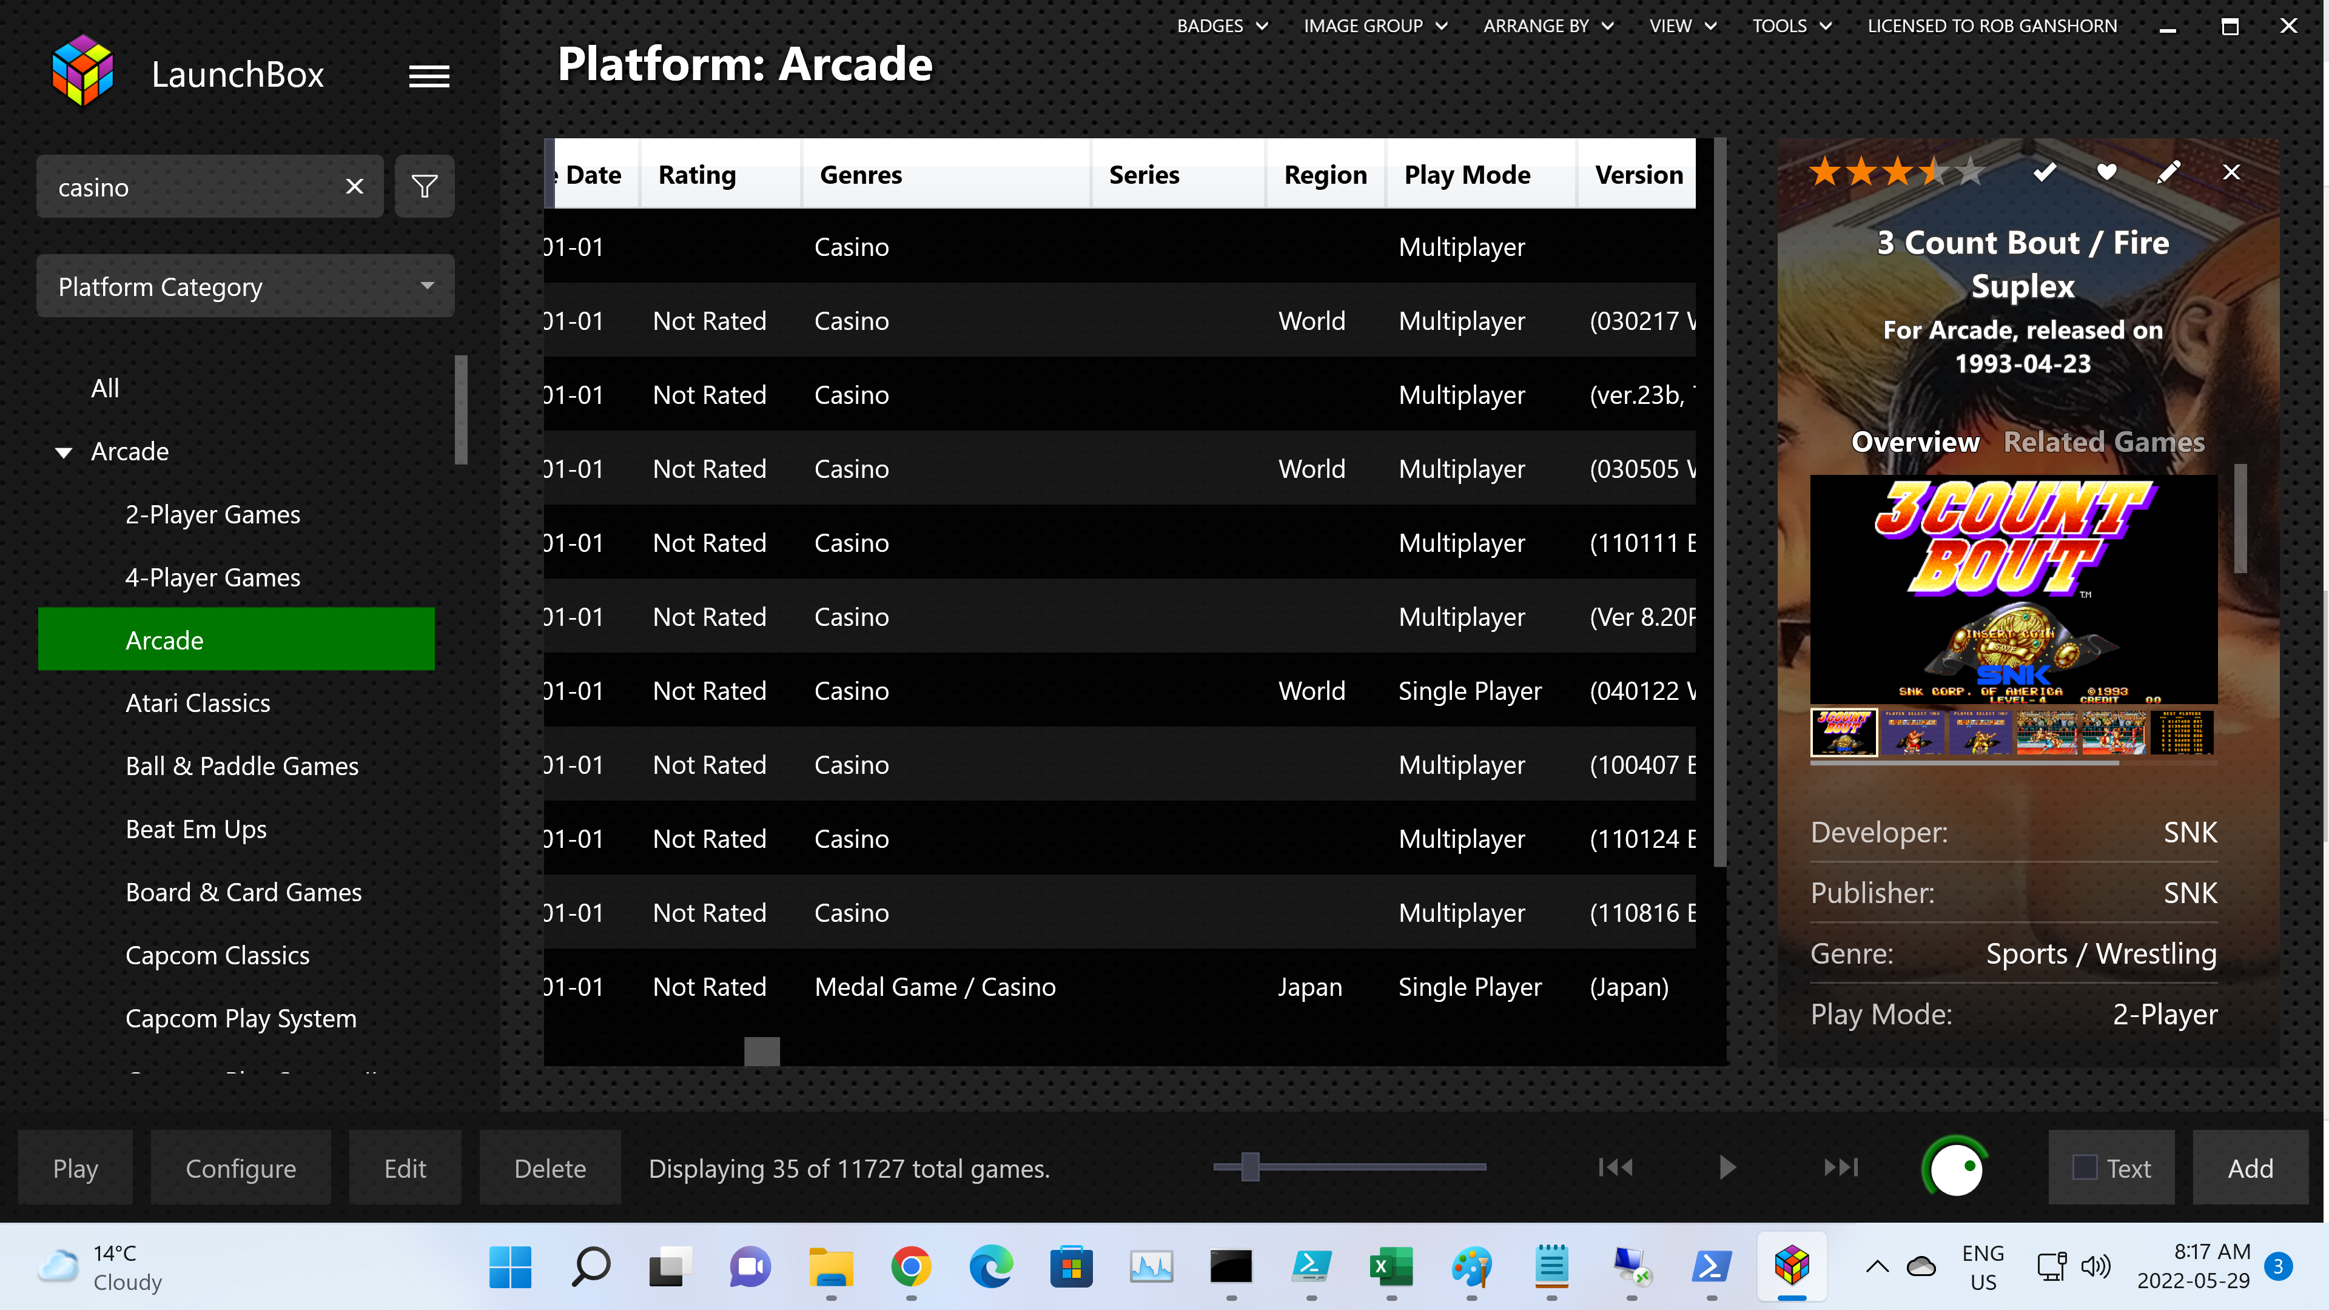Select Beat Em Ups category
The width and height of the screenshot is (2329, 1310).
coord(195,829)
